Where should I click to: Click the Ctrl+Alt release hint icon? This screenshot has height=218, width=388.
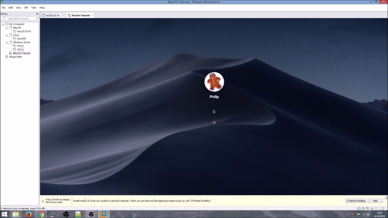pyautogui.click(x=43, y=201)
